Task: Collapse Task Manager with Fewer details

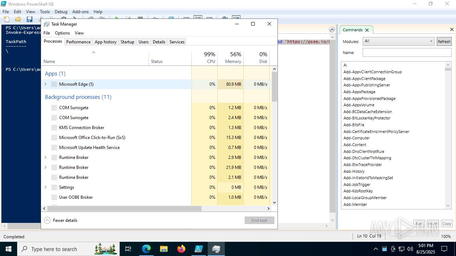Action: click(61, 220)
